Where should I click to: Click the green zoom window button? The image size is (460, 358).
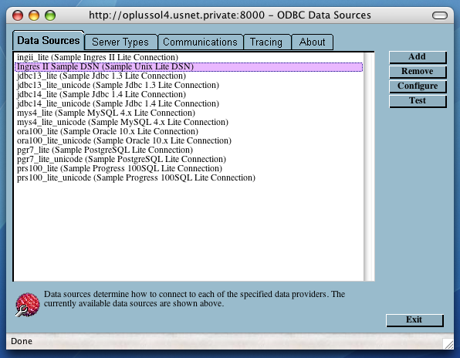click(50, 15)
